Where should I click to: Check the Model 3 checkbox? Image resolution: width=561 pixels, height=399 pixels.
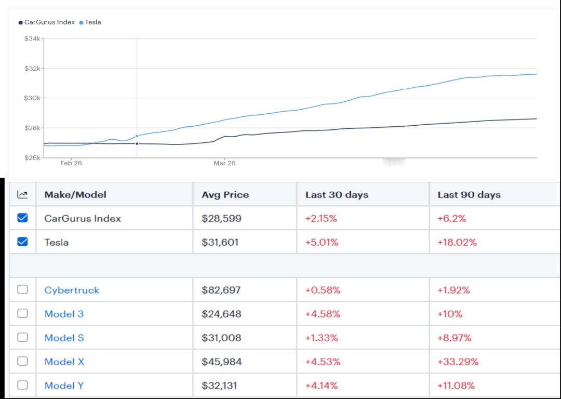pos(22,313)
